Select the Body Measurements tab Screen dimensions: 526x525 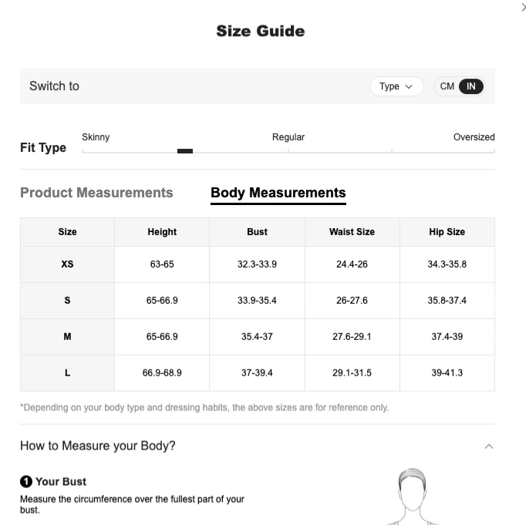coord(278,193)
